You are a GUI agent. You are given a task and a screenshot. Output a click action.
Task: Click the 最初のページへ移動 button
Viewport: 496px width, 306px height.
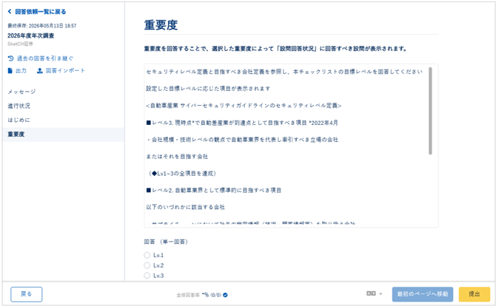pos(423,294)
